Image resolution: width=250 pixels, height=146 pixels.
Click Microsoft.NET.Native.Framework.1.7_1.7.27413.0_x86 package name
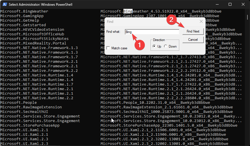pos(171,57)
